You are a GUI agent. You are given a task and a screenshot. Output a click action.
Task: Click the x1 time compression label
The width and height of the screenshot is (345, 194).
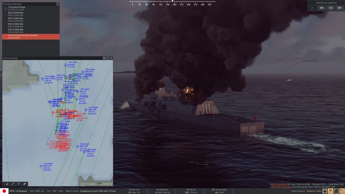click(312, 8)
